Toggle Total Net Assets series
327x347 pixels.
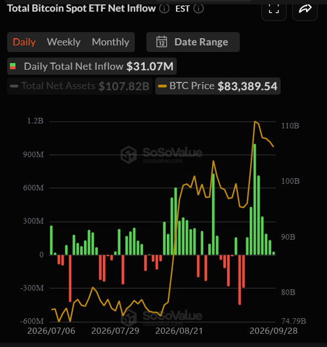pyautogui.click(x=80, y=86)
